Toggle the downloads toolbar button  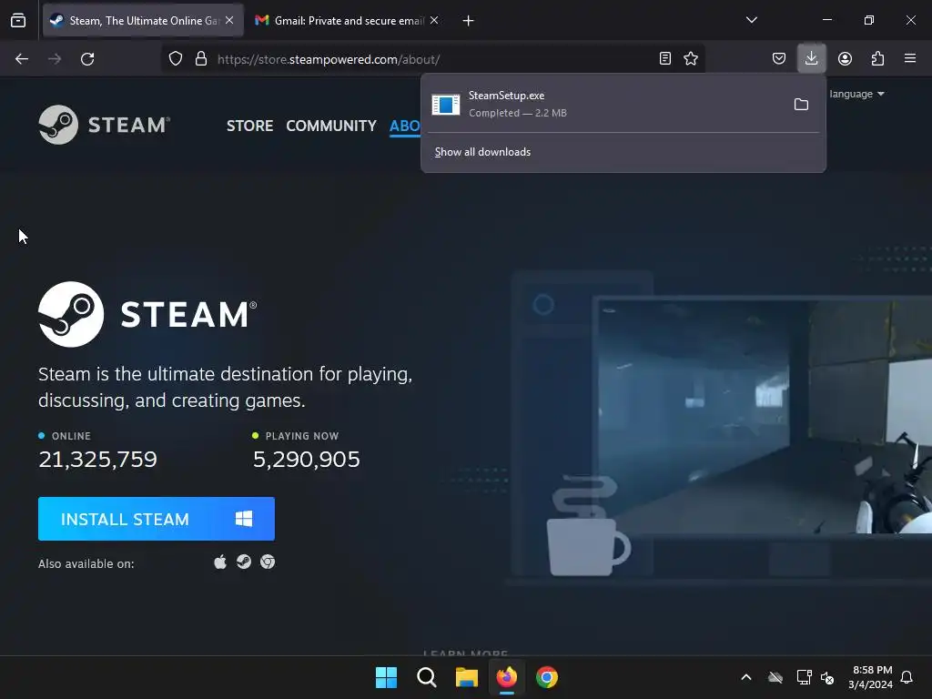click(811, 58)
